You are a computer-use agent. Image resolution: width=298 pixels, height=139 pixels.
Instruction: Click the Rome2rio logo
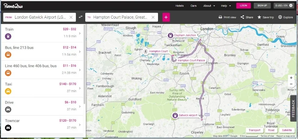point(13,6)
